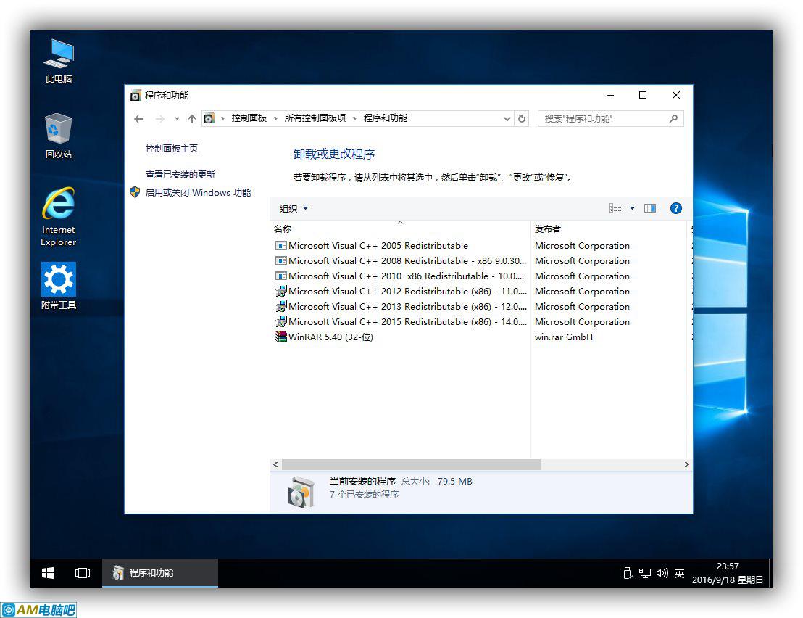Expand the address bar history dropdown
803x618 pixels.
point(507,118)
